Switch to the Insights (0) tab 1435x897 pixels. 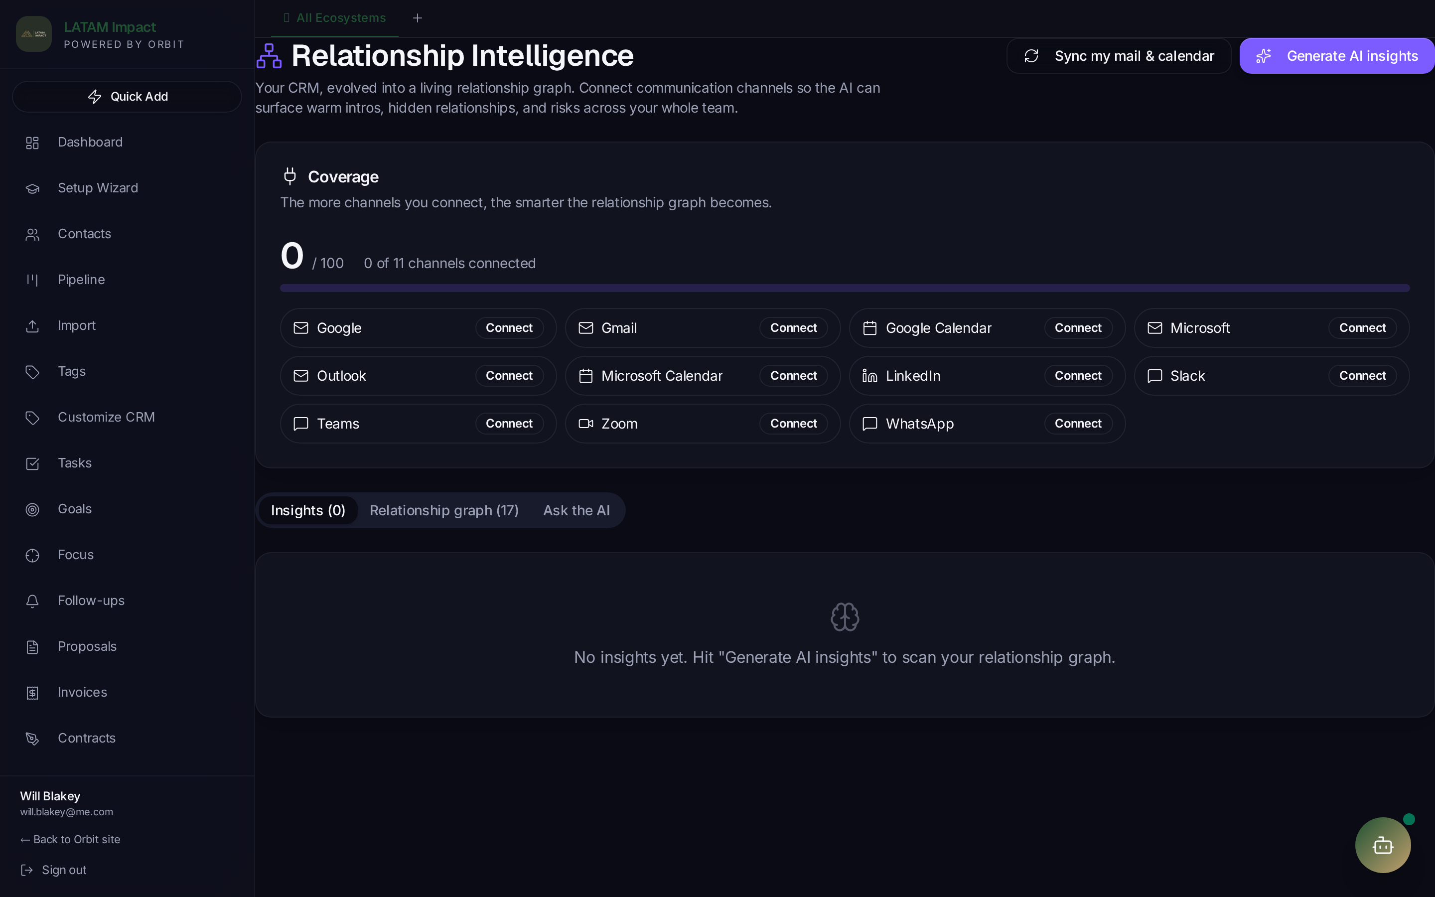pyautogui.click(x=308, y=510)
